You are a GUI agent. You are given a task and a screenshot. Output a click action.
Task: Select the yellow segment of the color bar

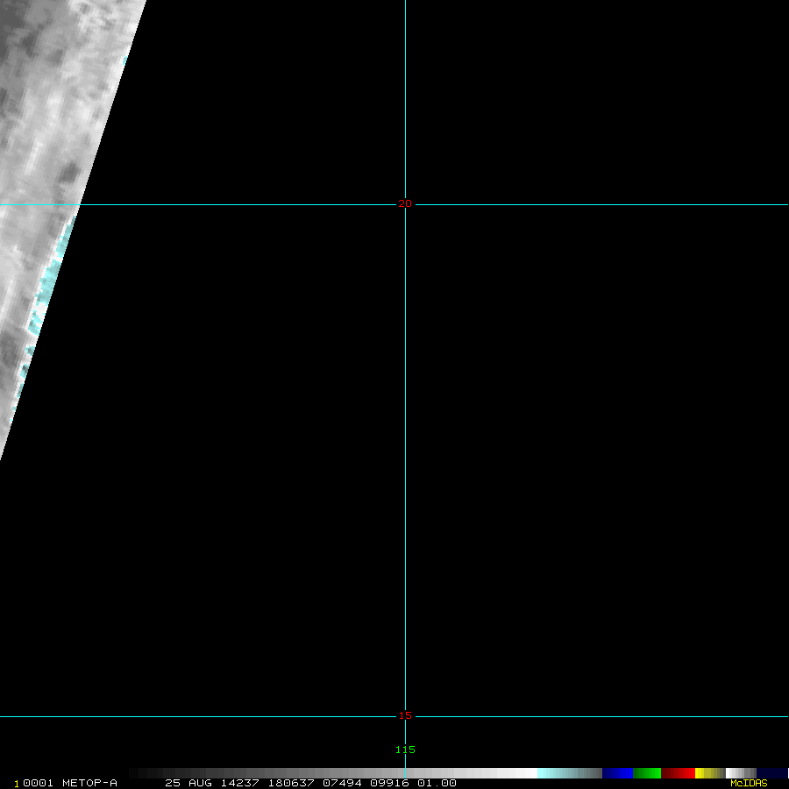(705, 773)
